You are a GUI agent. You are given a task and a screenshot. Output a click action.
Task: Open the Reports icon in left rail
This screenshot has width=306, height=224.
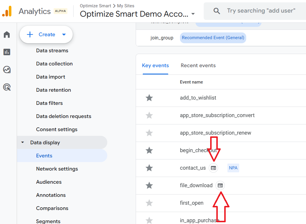click(7, 52)
